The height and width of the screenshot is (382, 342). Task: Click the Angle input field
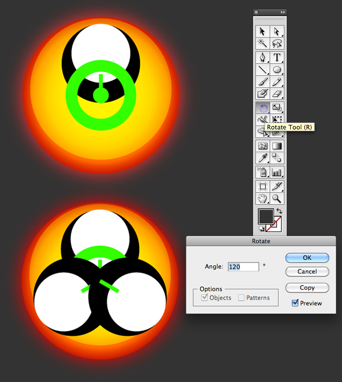(x=243, y=267)
